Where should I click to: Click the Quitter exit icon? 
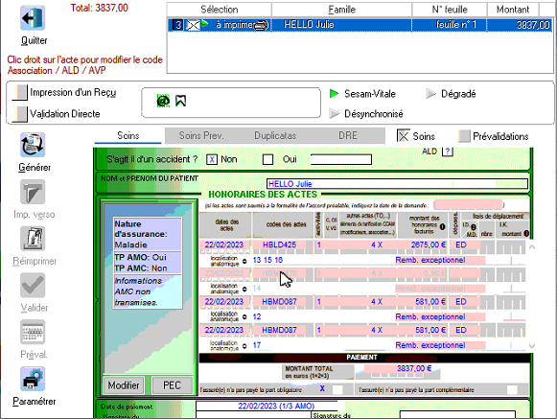coord(33,18)
